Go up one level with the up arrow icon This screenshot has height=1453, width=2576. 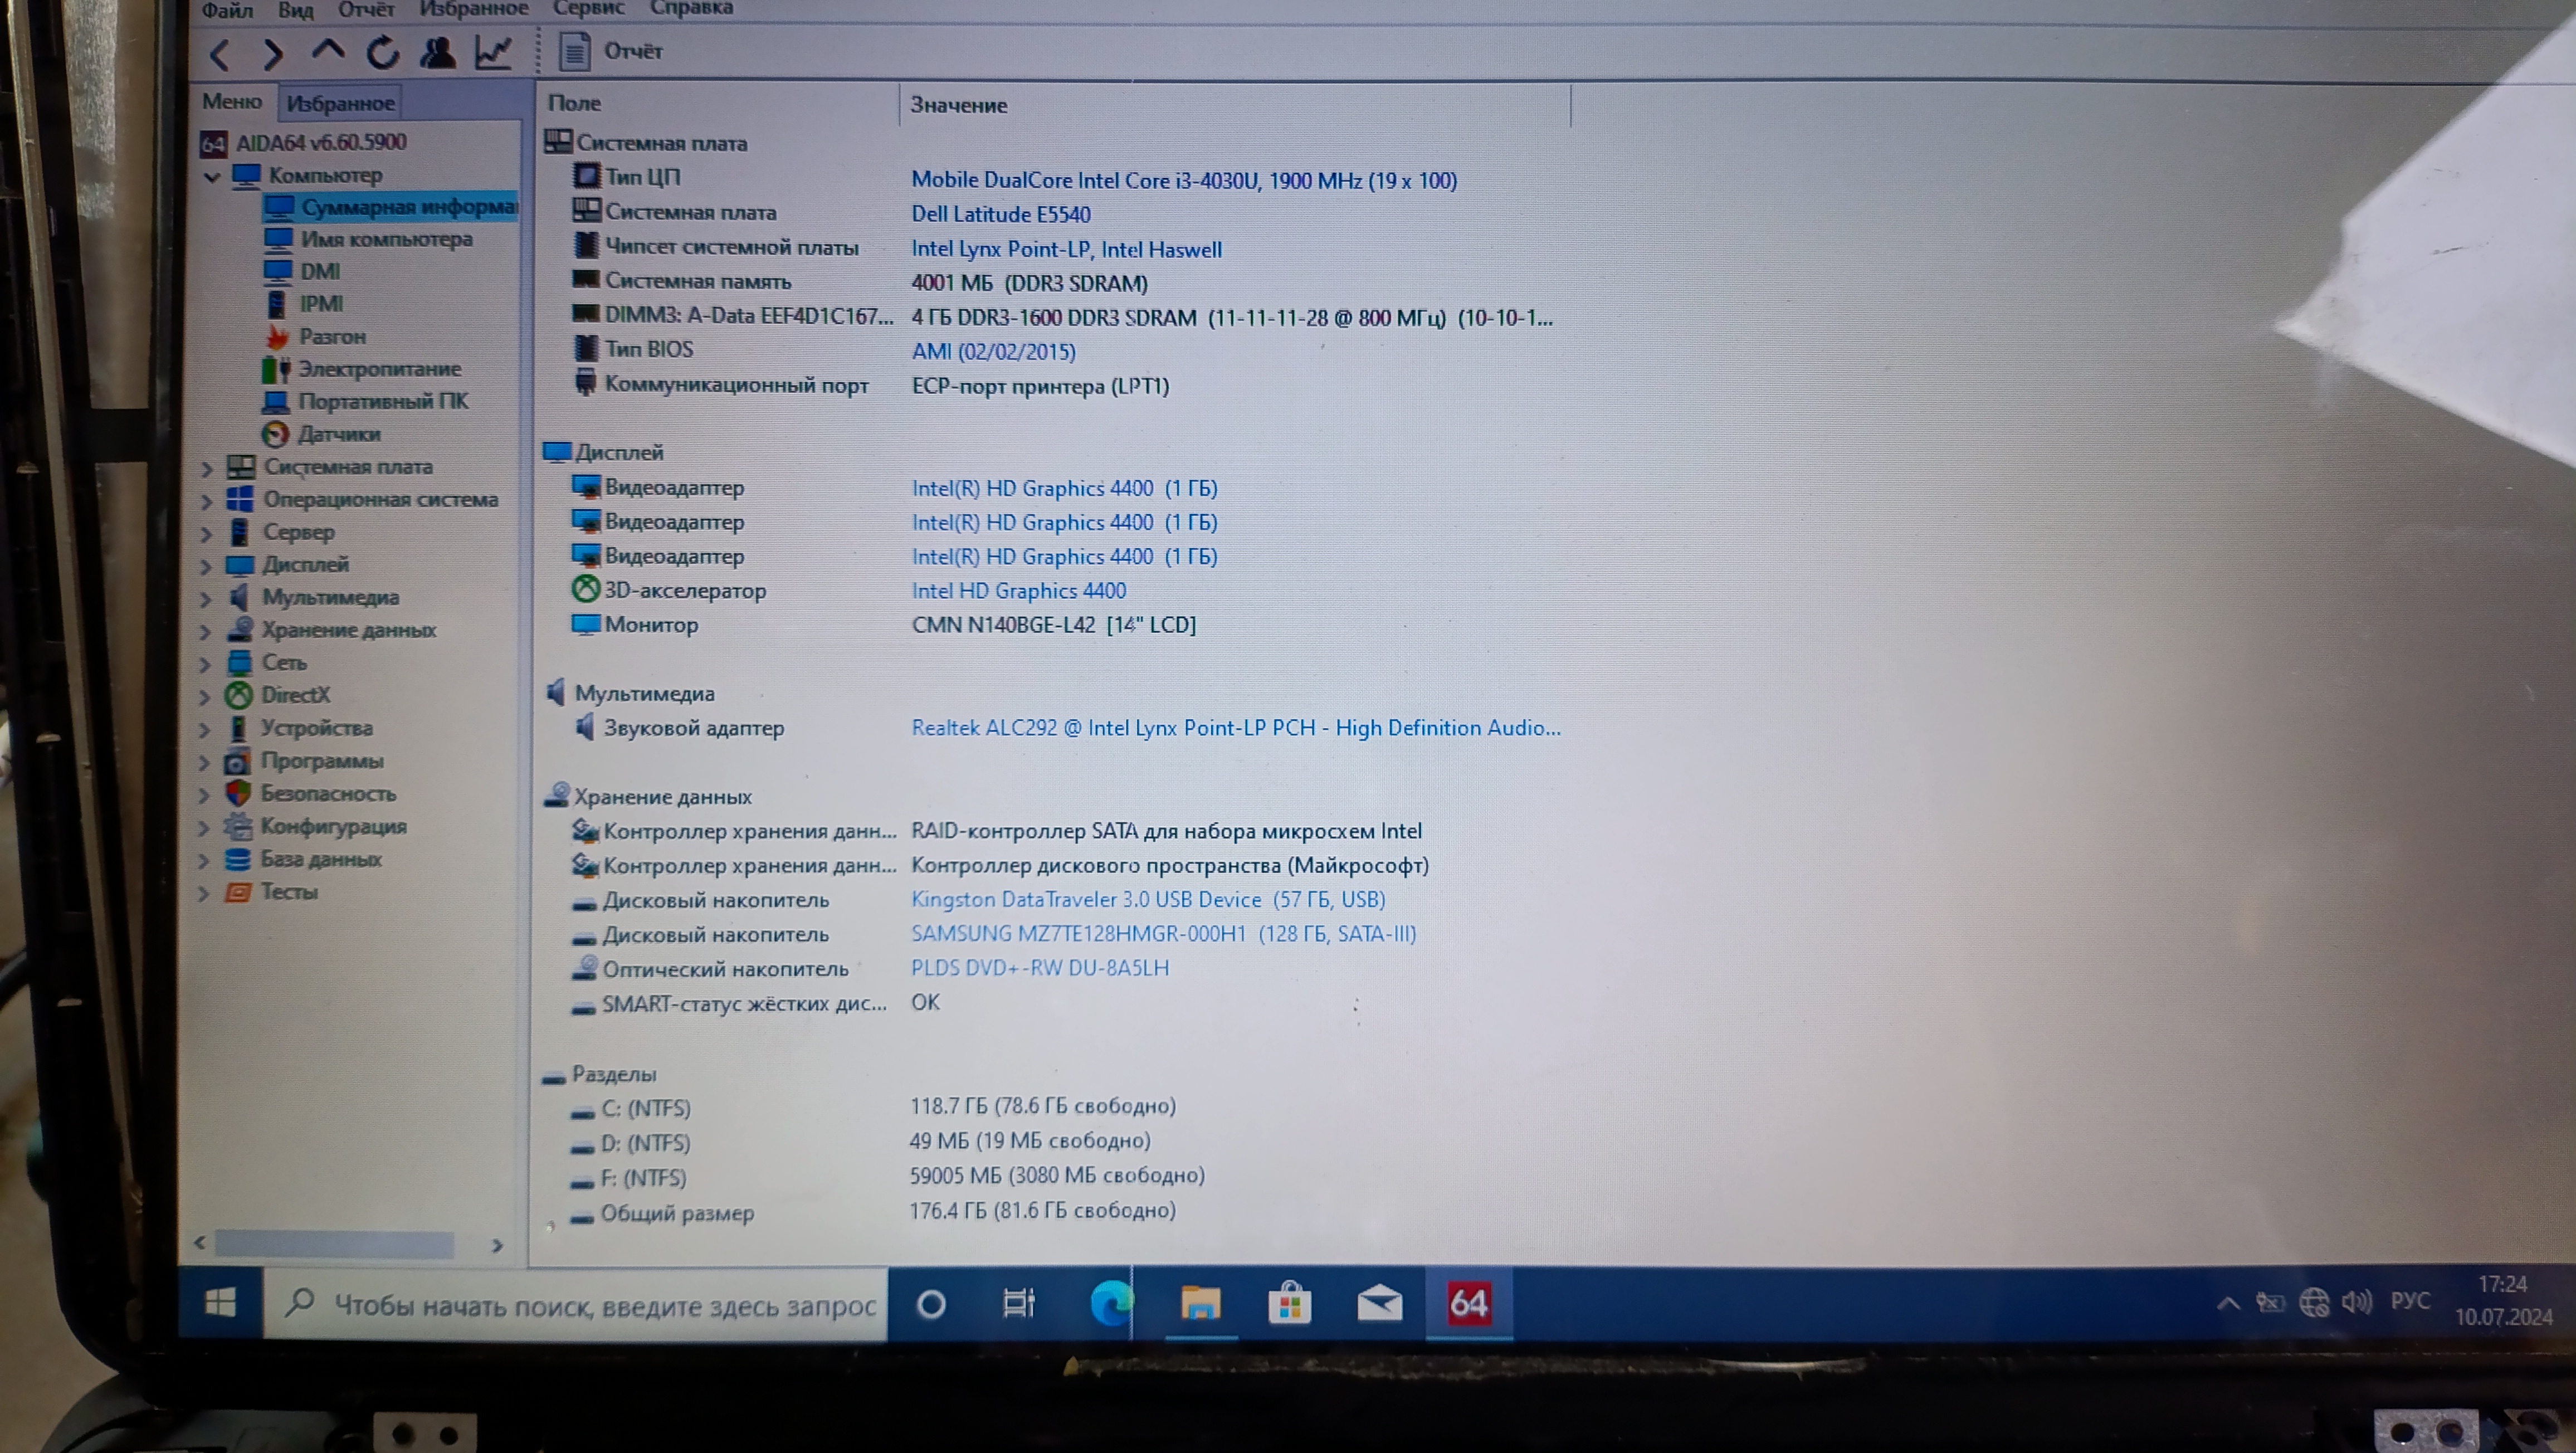[x=327, y=50]
